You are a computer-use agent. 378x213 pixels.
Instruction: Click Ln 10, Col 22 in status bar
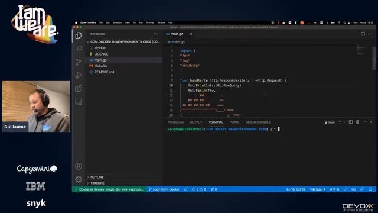[x=296, y=189]
